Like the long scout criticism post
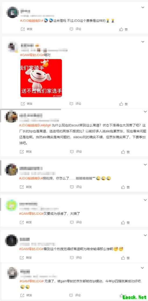This screenshot has width=148, height=301. click(x=125, y=152)
